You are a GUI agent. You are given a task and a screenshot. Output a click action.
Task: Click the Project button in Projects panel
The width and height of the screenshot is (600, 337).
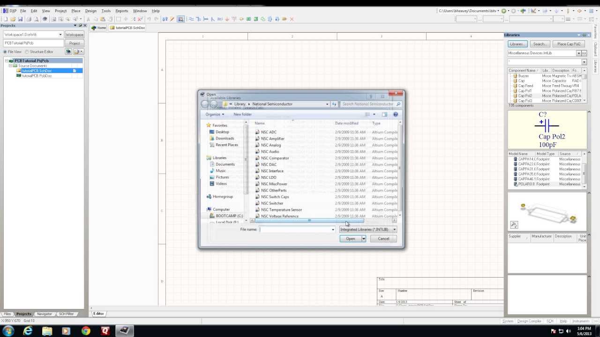(74, 43)
